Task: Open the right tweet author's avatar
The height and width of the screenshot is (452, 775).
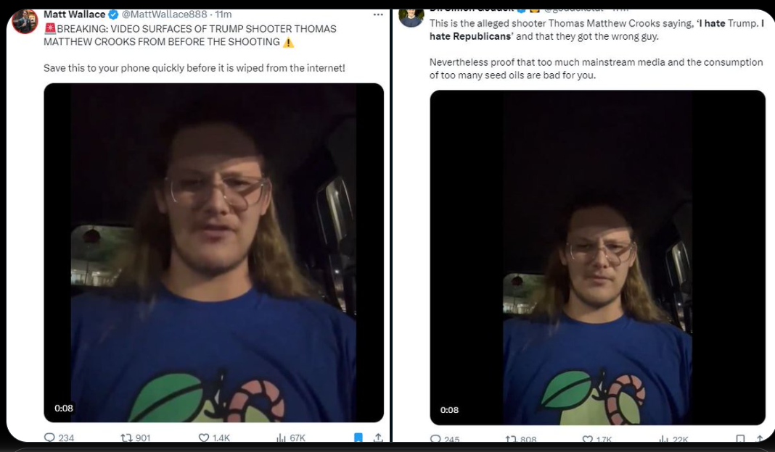Action: pos(411,16)
